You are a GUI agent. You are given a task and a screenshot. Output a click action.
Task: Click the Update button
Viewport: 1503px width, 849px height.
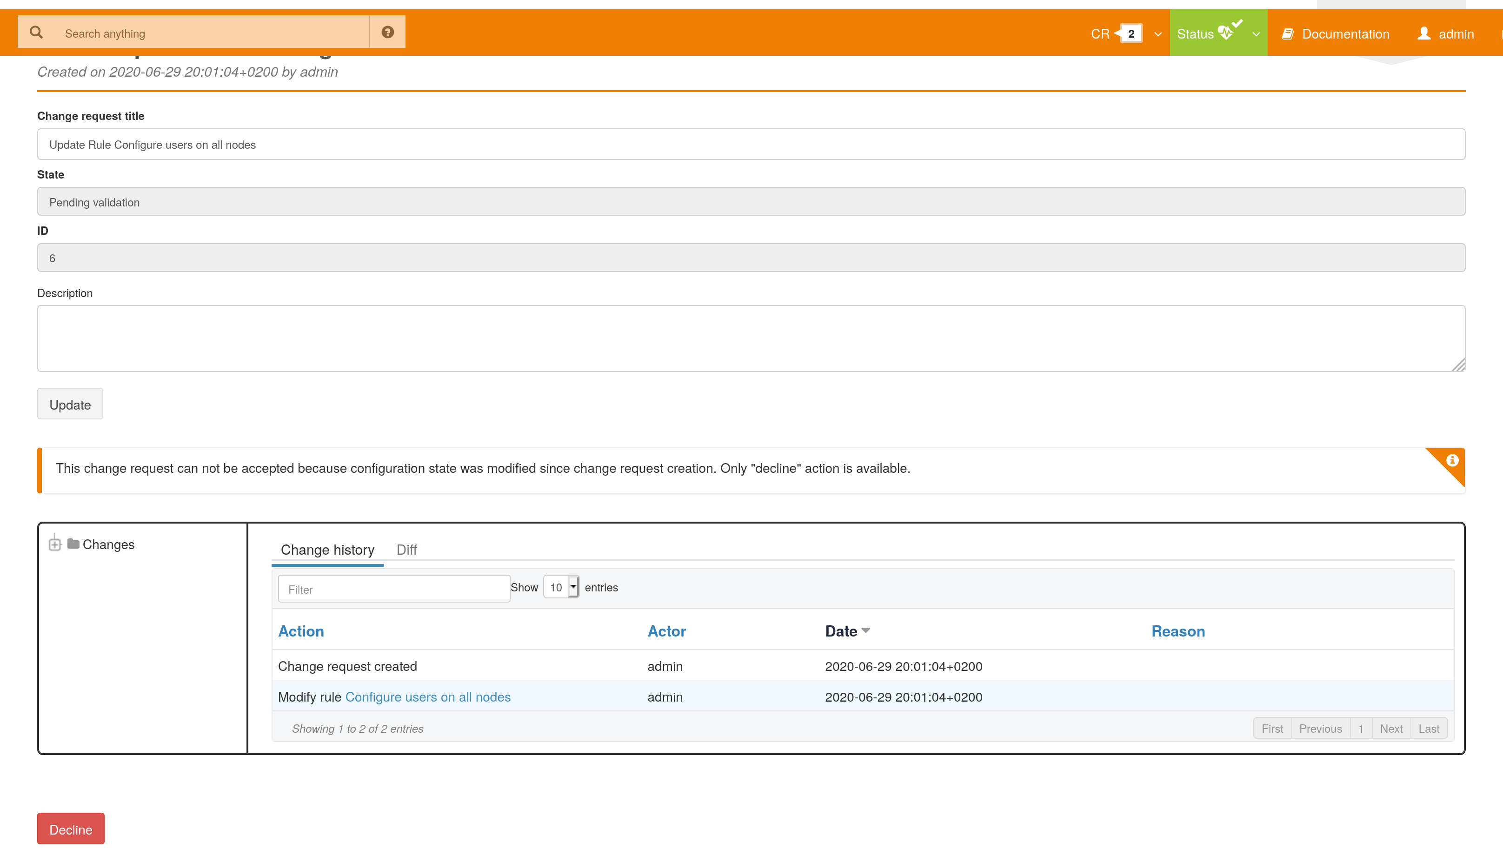pos(70,405)
